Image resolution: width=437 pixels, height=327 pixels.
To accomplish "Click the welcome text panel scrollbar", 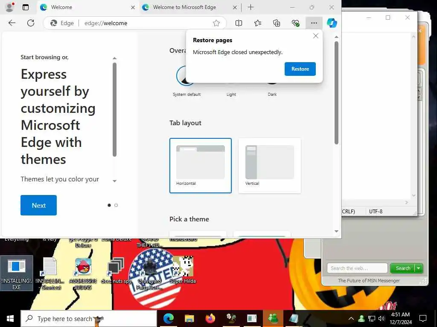I will pyautogui.click(x=114, y=109).
